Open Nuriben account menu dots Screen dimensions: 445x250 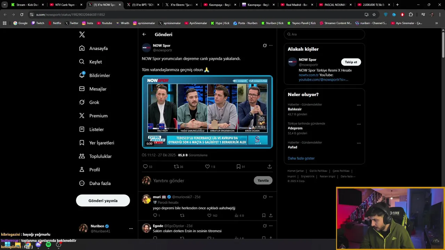click(131, 228)
